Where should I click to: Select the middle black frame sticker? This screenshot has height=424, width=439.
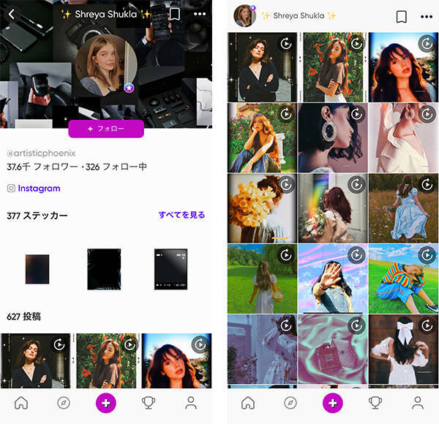[x=104, y=269]
